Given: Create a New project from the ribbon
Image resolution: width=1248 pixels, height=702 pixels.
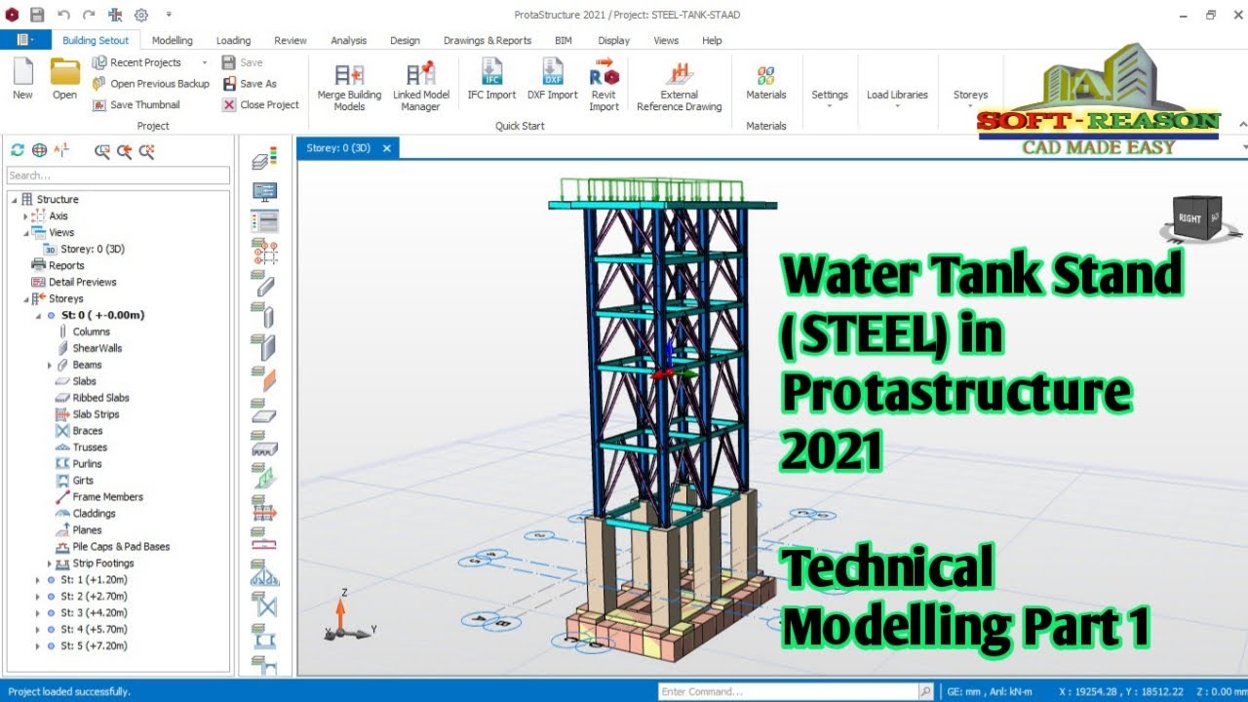Looking at the screenshot, I should pyautogui.click(x=22, y=78).
